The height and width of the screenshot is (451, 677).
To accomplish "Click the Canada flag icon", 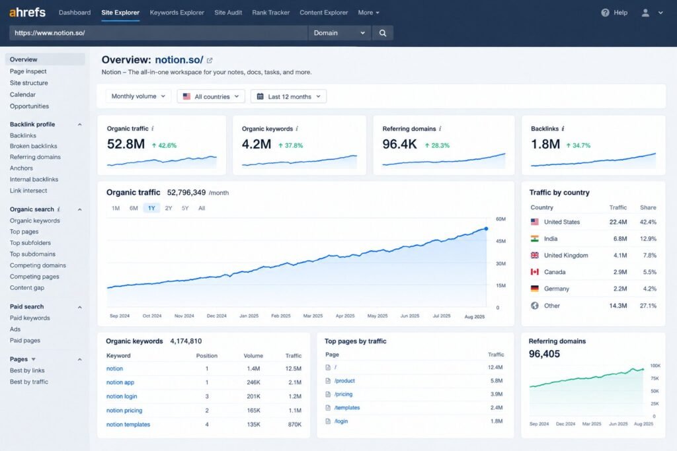I will click(x=534, y=271).
